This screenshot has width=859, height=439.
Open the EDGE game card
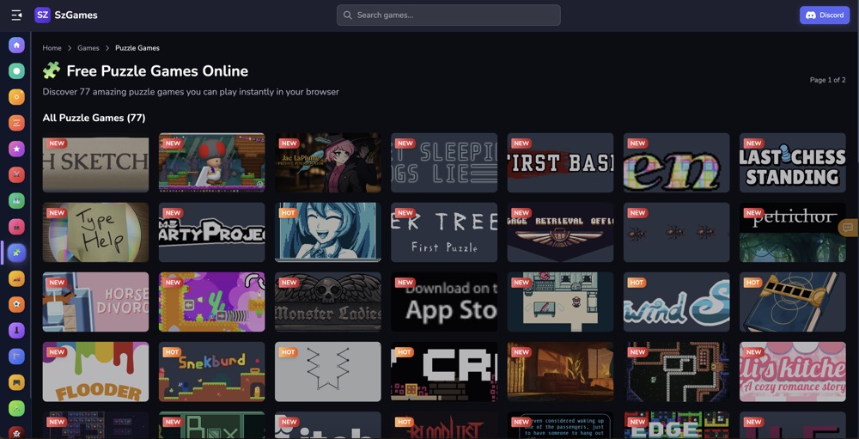[676, 425]
